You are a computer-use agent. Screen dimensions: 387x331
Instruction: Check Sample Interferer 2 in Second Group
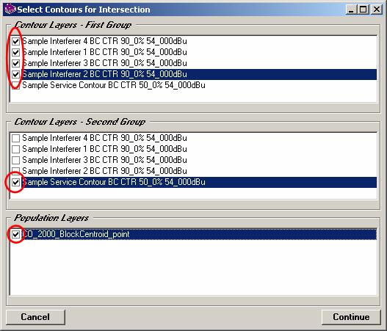(x=16, y=171)
